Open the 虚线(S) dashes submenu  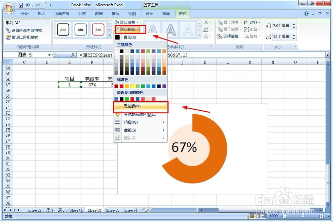tap(141, 130)
